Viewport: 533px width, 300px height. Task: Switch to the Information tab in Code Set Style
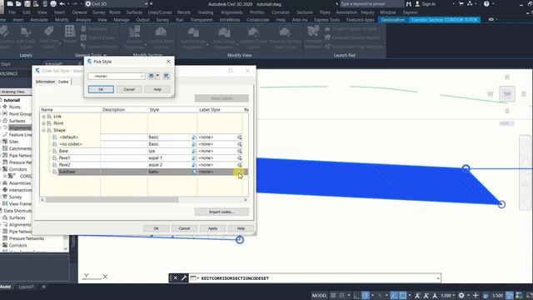45,82
